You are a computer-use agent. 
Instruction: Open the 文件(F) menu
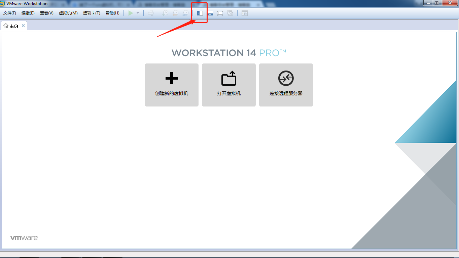(10, 13)
